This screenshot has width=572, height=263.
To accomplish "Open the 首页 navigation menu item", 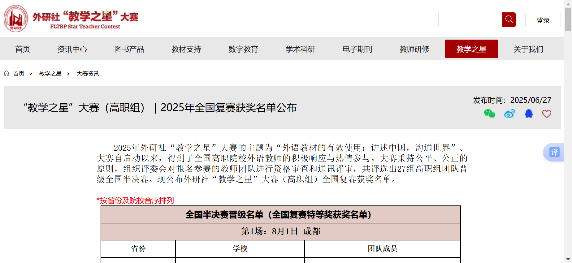I will click(x=23, y=49).
